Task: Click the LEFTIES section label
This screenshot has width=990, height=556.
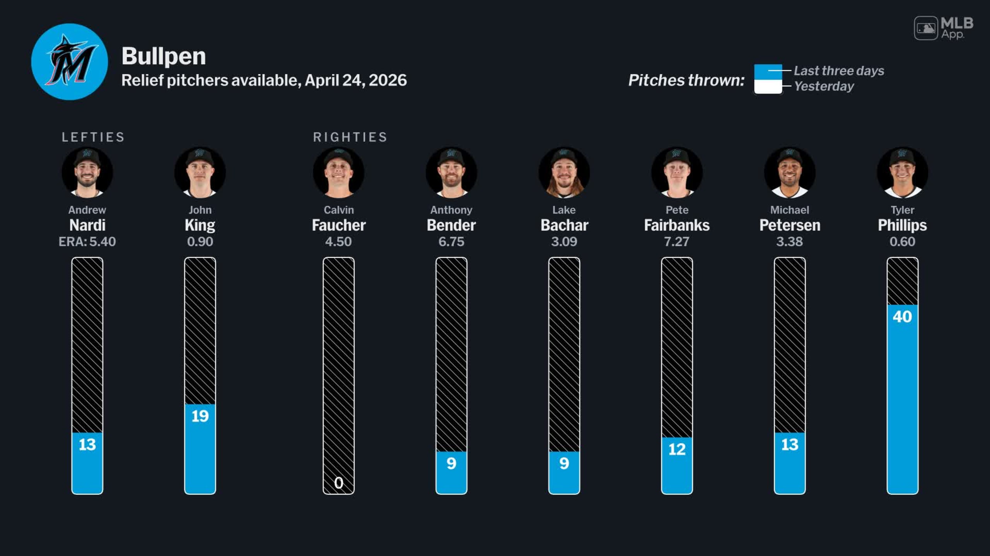Action: (93, 137)
